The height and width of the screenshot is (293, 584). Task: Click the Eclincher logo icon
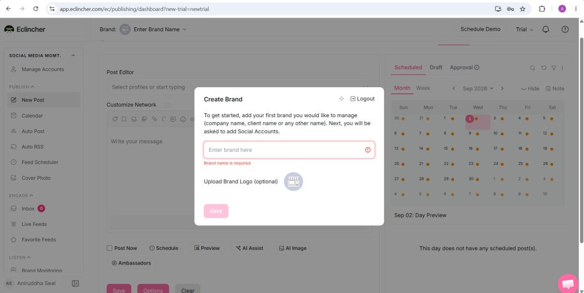tap(9, 30)
